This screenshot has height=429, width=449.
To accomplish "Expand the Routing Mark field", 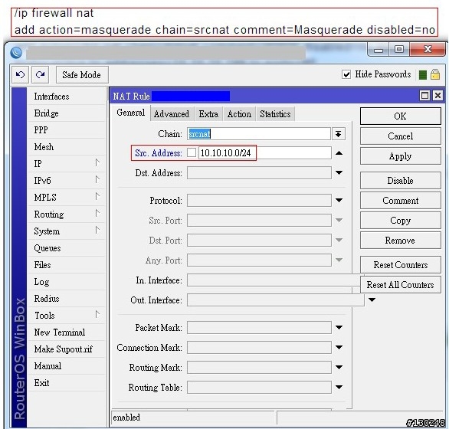I will pyautogui.click(x=339, y=367).
